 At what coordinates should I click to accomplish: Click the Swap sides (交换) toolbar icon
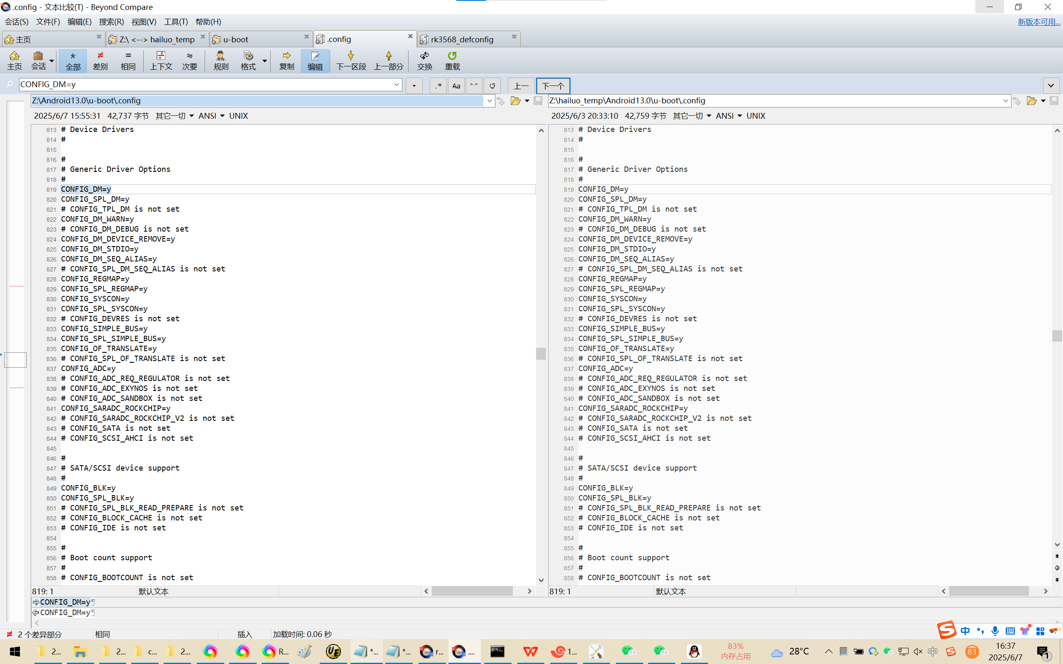(424, 60)
